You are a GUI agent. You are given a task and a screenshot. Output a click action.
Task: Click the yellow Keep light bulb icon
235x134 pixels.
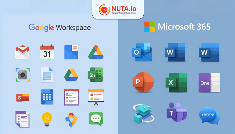(47, 119)
